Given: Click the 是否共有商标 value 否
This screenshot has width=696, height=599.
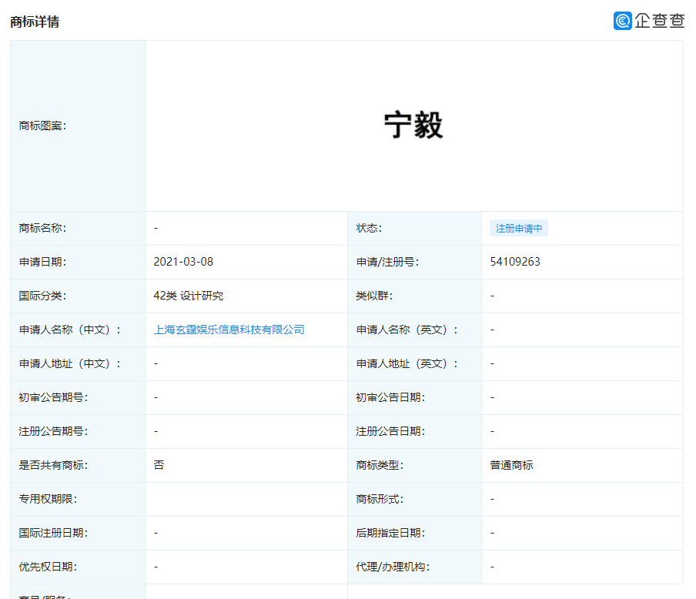Looking at the screenshot, I should [x=159, y=465].
